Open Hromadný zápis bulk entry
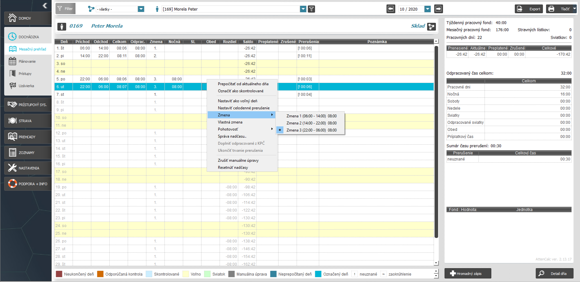 point(468,273)
